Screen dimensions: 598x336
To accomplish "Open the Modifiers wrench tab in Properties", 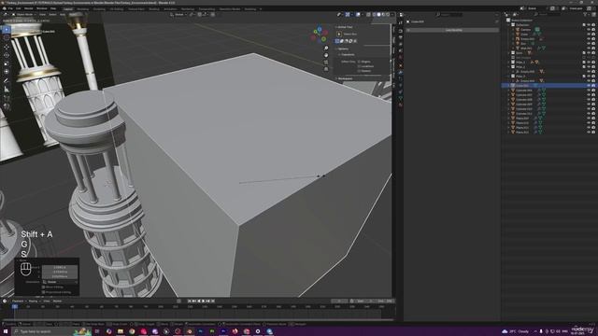I will click(401, 73).
